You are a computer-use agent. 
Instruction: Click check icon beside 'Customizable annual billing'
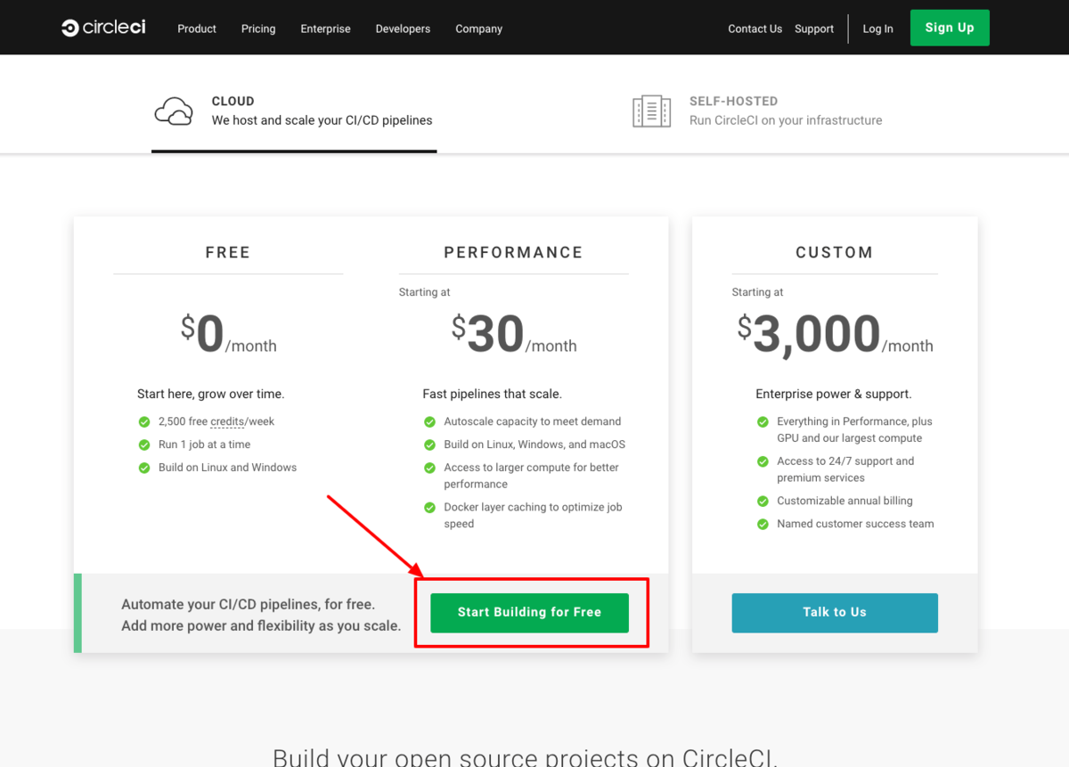pos(763,502)
